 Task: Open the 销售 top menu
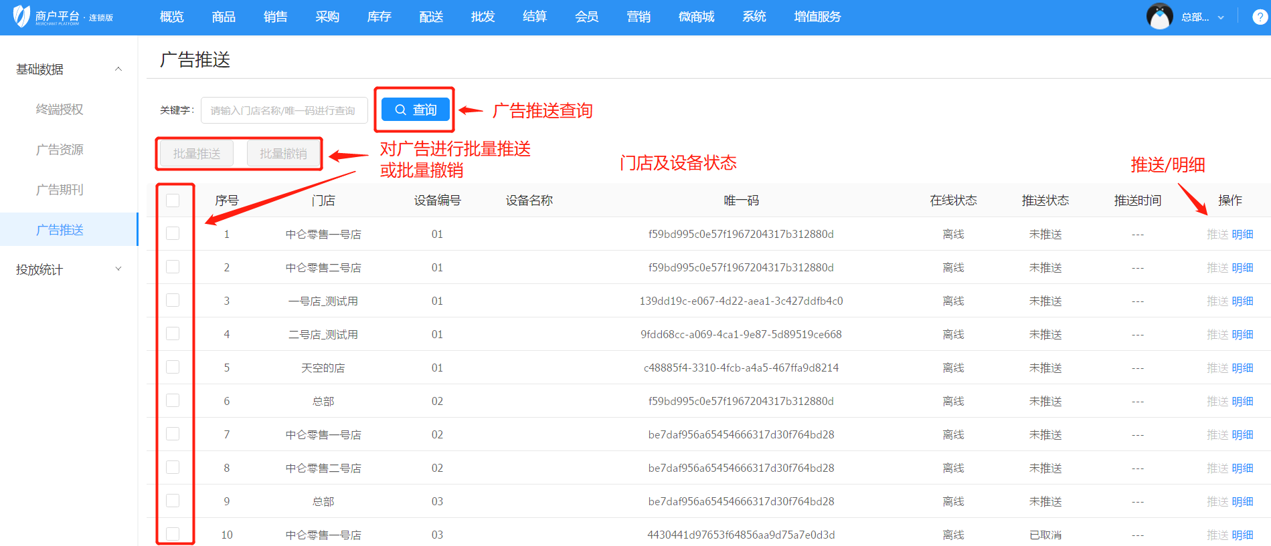pyautogui.click(x=275, y=17)
